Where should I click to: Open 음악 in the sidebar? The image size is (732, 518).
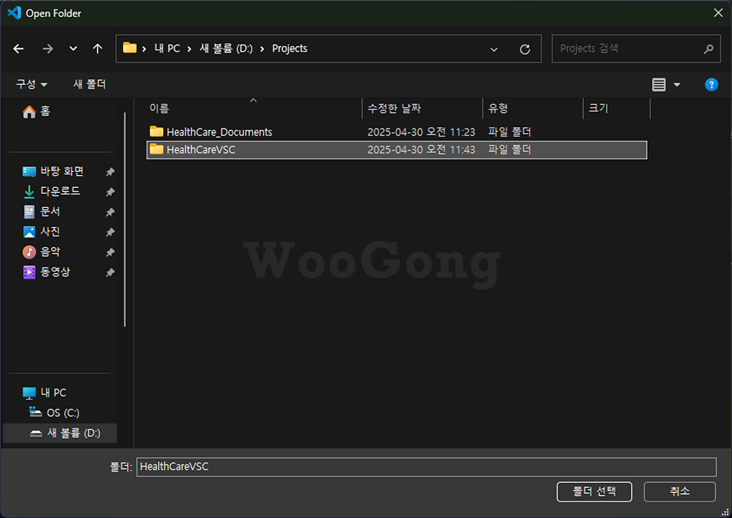pos(42,252)
